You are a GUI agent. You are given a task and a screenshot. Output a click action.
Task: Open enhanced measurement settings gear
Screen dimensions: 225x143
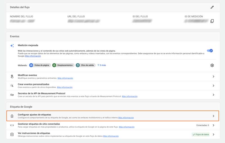click(x=212, y=65)
